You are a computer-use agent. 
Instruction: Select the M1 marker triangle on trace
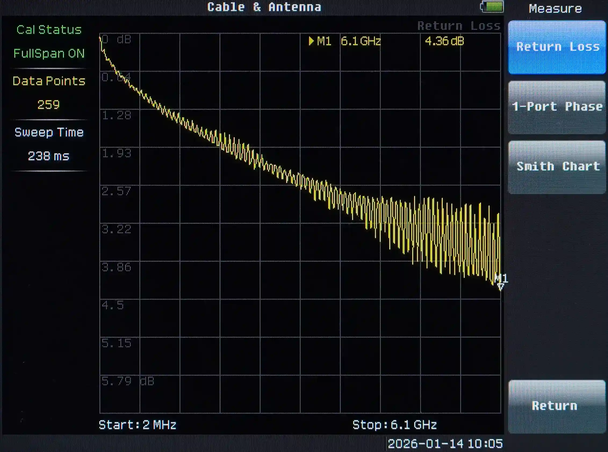coord(501,287)
